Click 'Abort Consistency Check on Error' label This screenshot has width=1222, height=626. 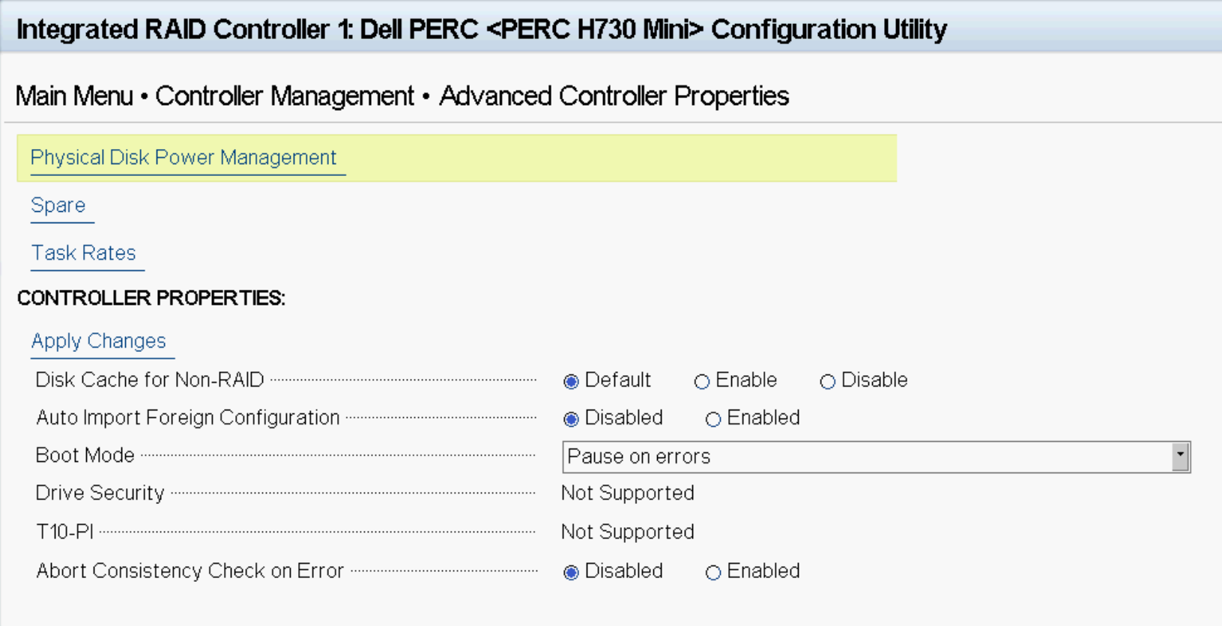coord(190,571)
